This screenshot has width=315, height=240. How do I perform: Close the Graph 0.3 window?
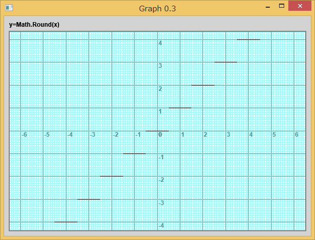300,6
